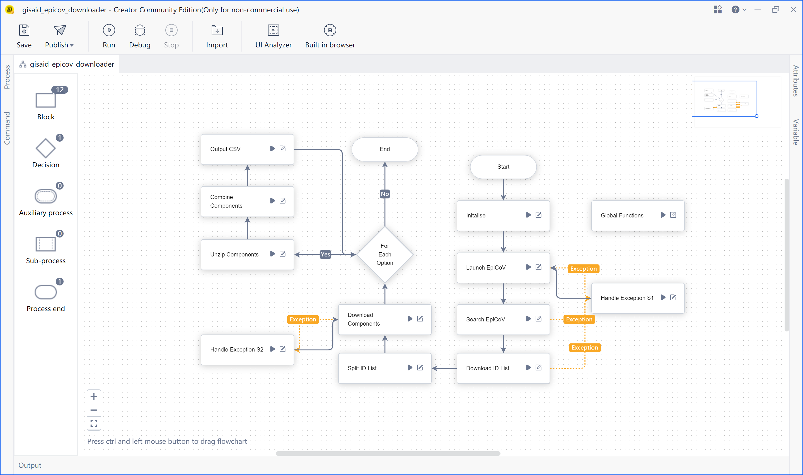The image size is (803, 475).
Task: Click the Save toolbar icon
Action: pos(24,30)
